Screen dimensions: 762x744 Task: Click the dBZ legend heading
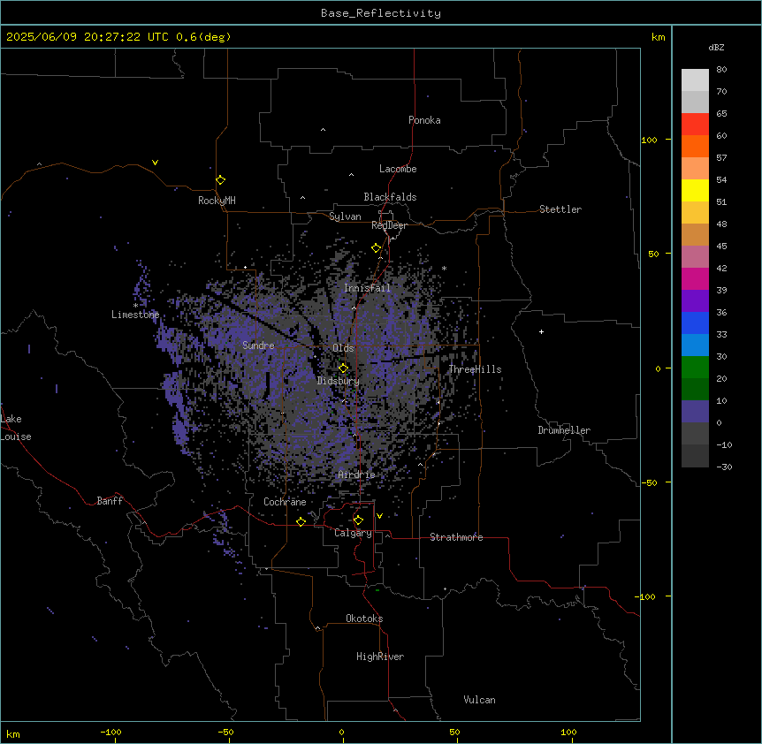(x=716, y=48)
